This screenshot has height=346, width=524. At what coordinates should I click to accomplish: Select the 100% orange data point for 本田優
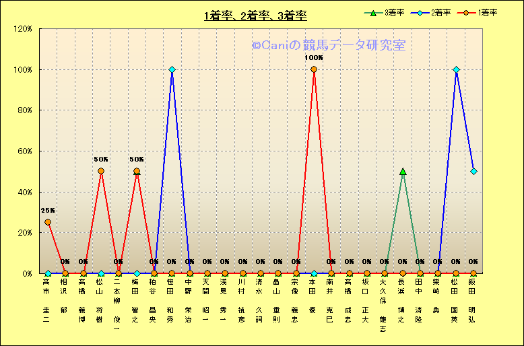(314, 69)
